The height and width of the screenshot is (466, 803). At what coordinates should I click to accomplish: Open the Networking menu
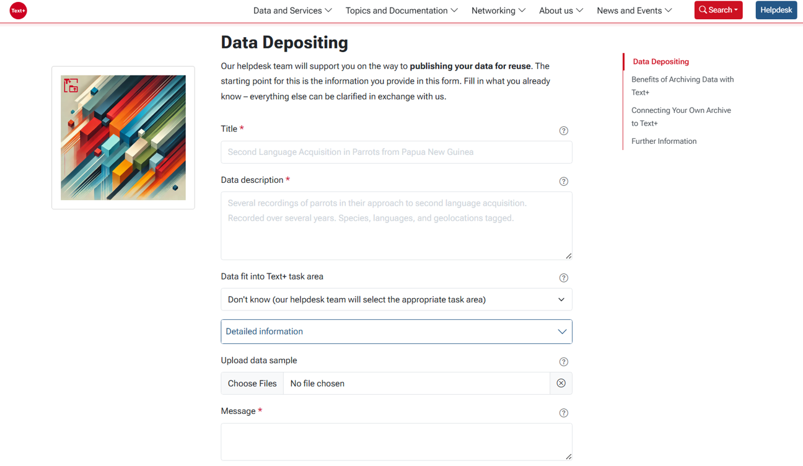498,11
